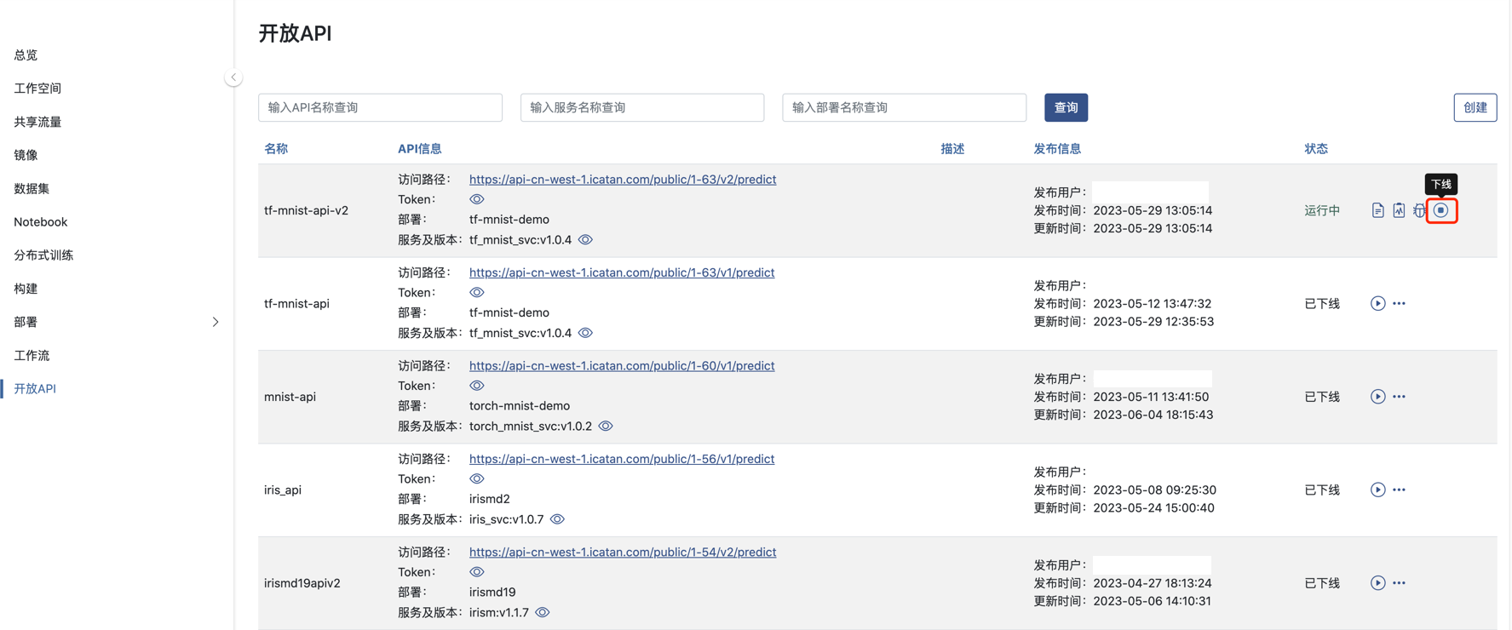
Task: Reveal the Token for tf-mnist-api-v2
Action: pos(477,199)
